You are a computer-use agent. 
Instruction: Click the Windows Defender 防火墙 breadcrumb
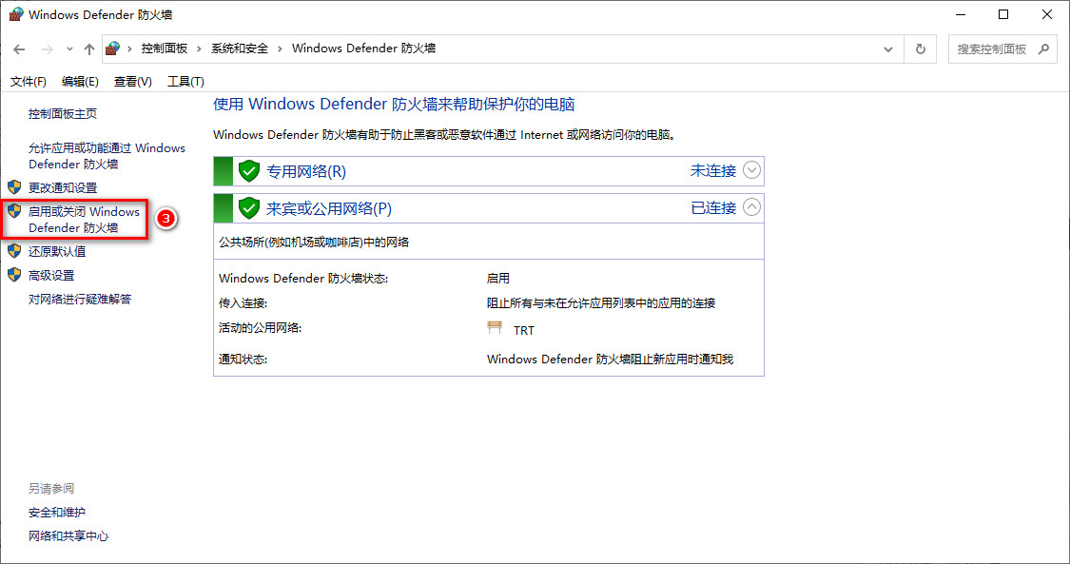tap(363, 49)
